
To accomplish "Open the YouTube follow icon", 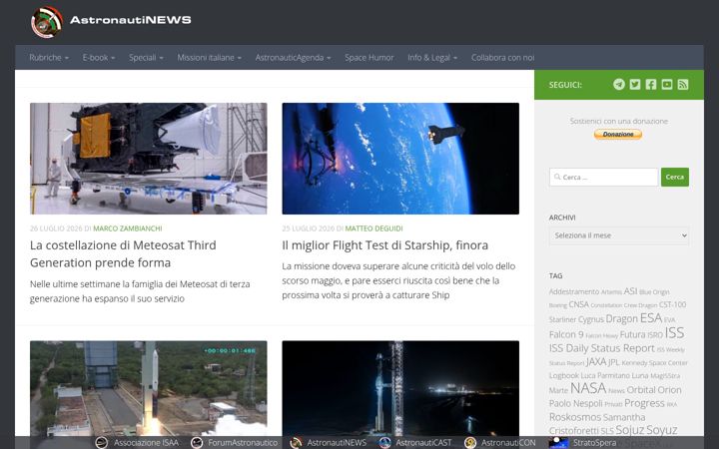I will coord(667,84).
